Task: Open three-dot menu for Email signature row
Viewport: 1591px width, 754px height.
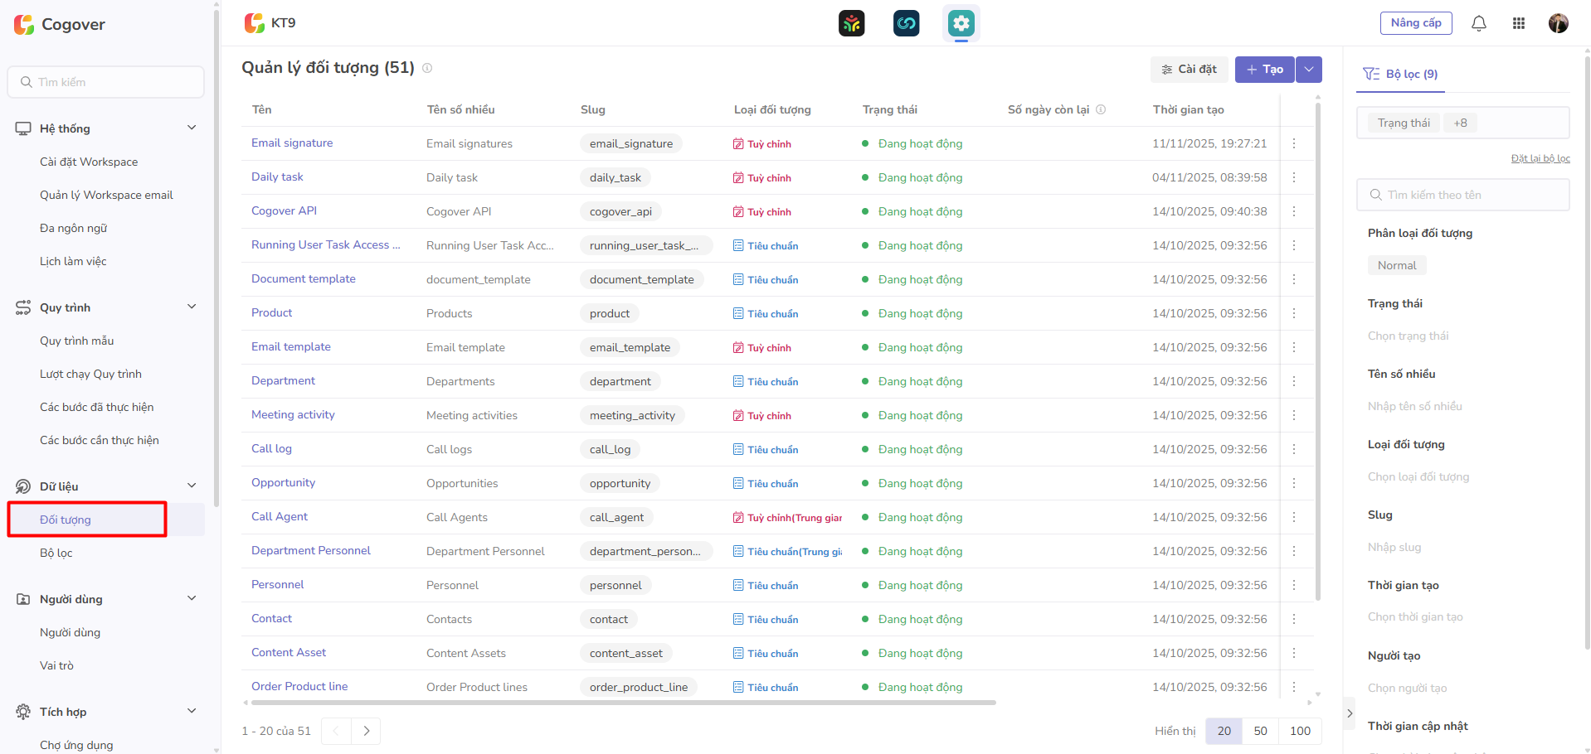Action: coord(1293,143)
